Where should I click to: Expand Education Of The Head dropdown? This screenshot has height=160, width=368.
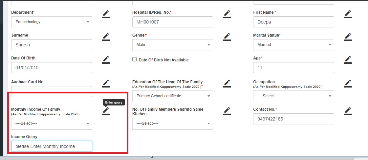(172, 96)
